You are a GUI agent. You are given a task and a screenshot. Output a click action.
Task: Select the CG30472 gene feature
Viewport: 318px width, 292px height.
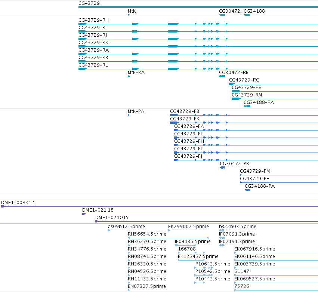(x=222, y=15)
